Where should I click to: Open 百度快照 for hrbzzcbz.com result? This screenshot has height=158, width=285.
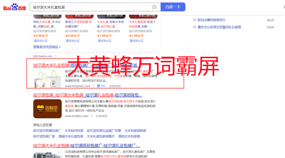pos(115,86)
